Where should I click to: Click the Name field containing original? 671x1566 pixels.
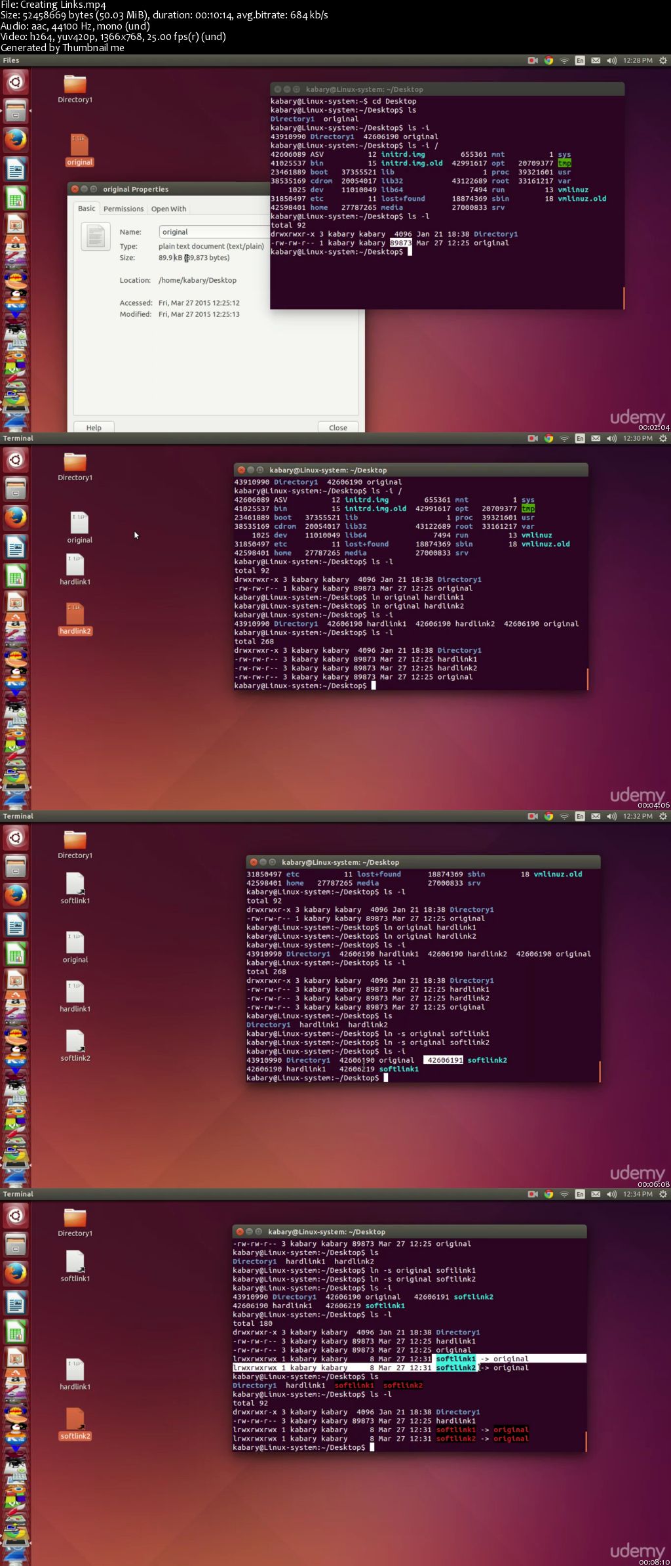pos(214,232)
